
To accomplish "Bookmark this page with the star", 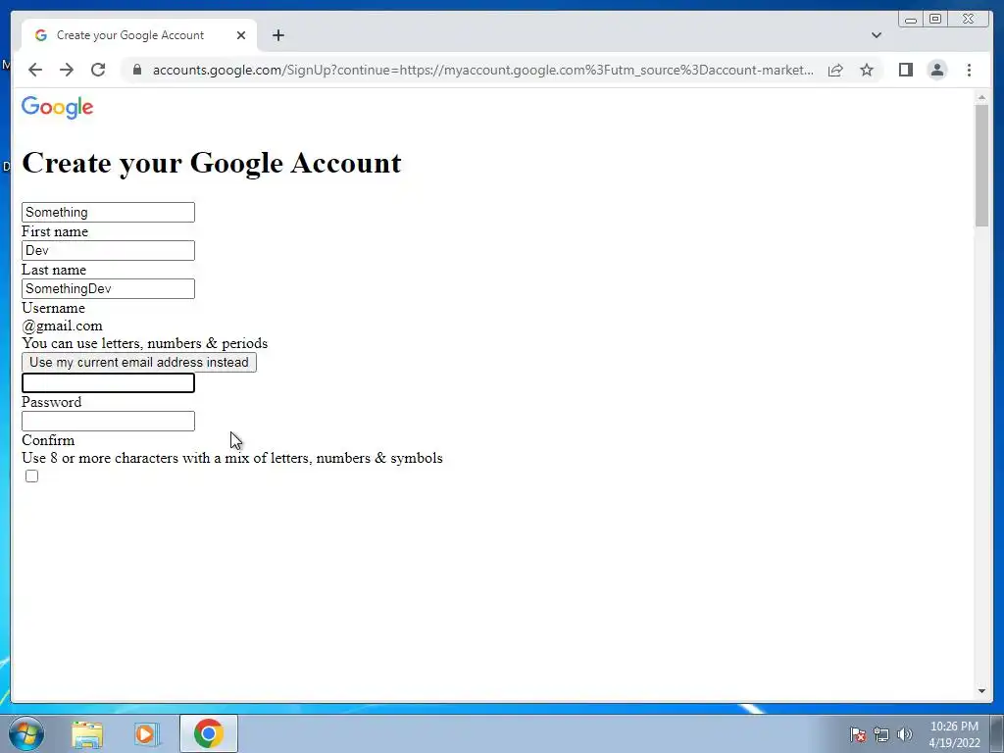I will [867, 70].
